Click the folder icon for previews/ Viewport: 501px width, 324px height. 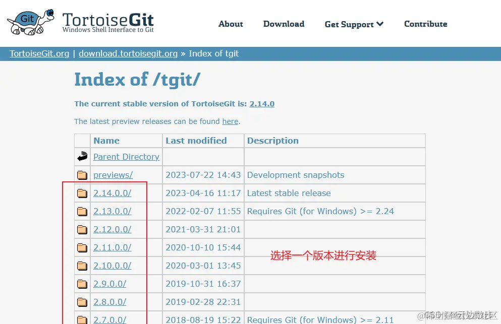tap(82, 175)
